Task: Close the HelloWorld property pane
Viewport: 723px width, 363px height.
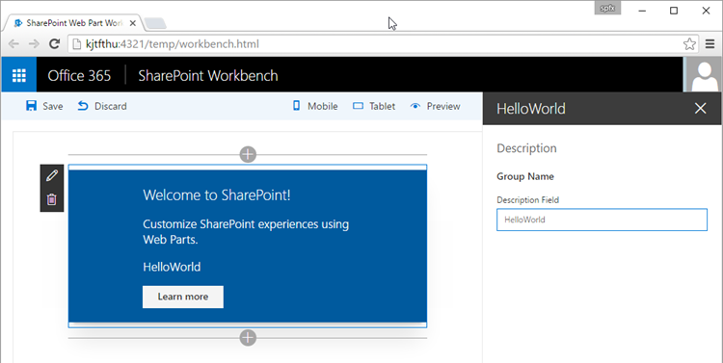Action: click(700, 108)
